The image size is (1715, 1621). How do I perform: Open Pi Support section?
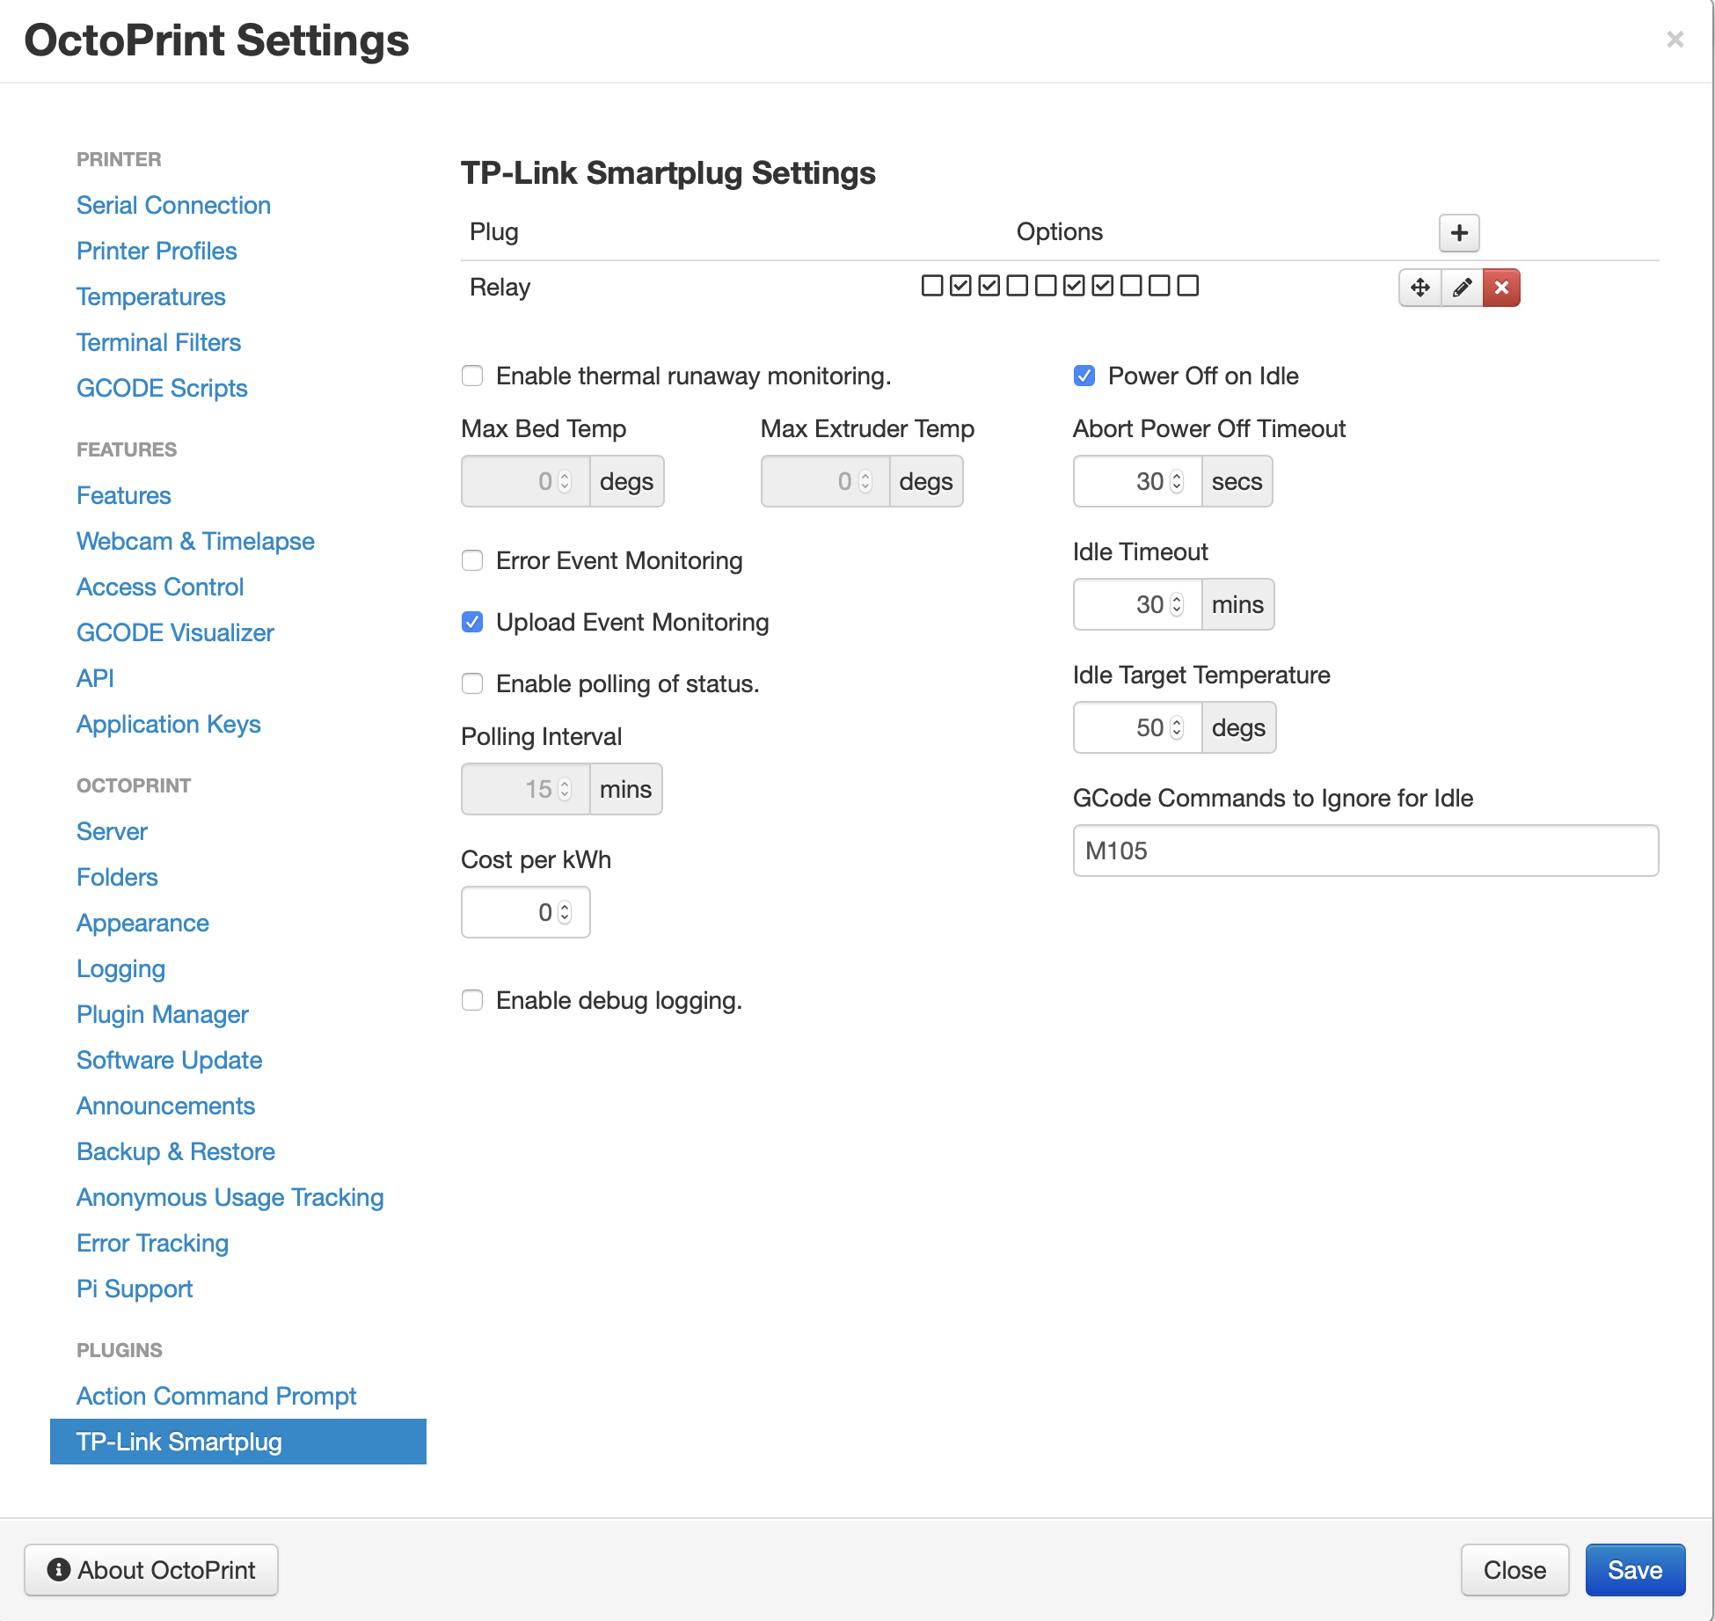tap(135, 1289)
